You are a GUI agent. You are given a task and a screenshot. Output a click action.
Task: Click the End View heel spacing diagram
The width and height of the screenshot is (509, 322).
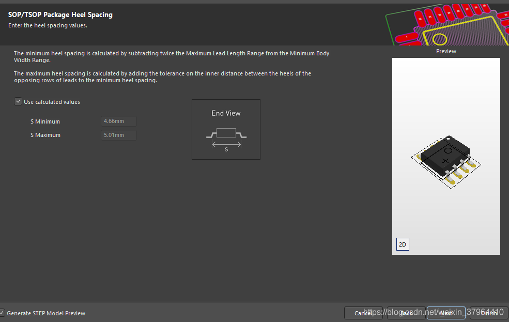tap(226, 129)
